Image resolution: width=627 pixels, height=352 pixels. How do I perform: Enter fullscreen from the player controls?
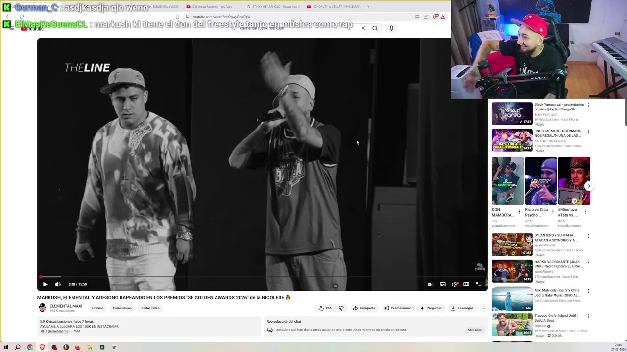coord(478,284)
